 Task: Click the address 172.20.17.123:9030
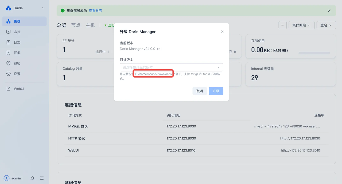tap(181, 126)
